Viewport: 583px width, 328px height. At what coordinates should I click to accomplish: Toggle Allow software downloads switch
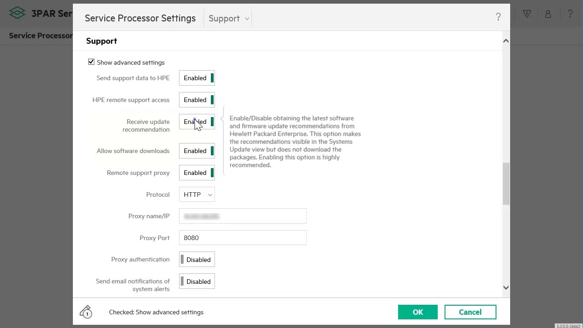pos(197,151)
